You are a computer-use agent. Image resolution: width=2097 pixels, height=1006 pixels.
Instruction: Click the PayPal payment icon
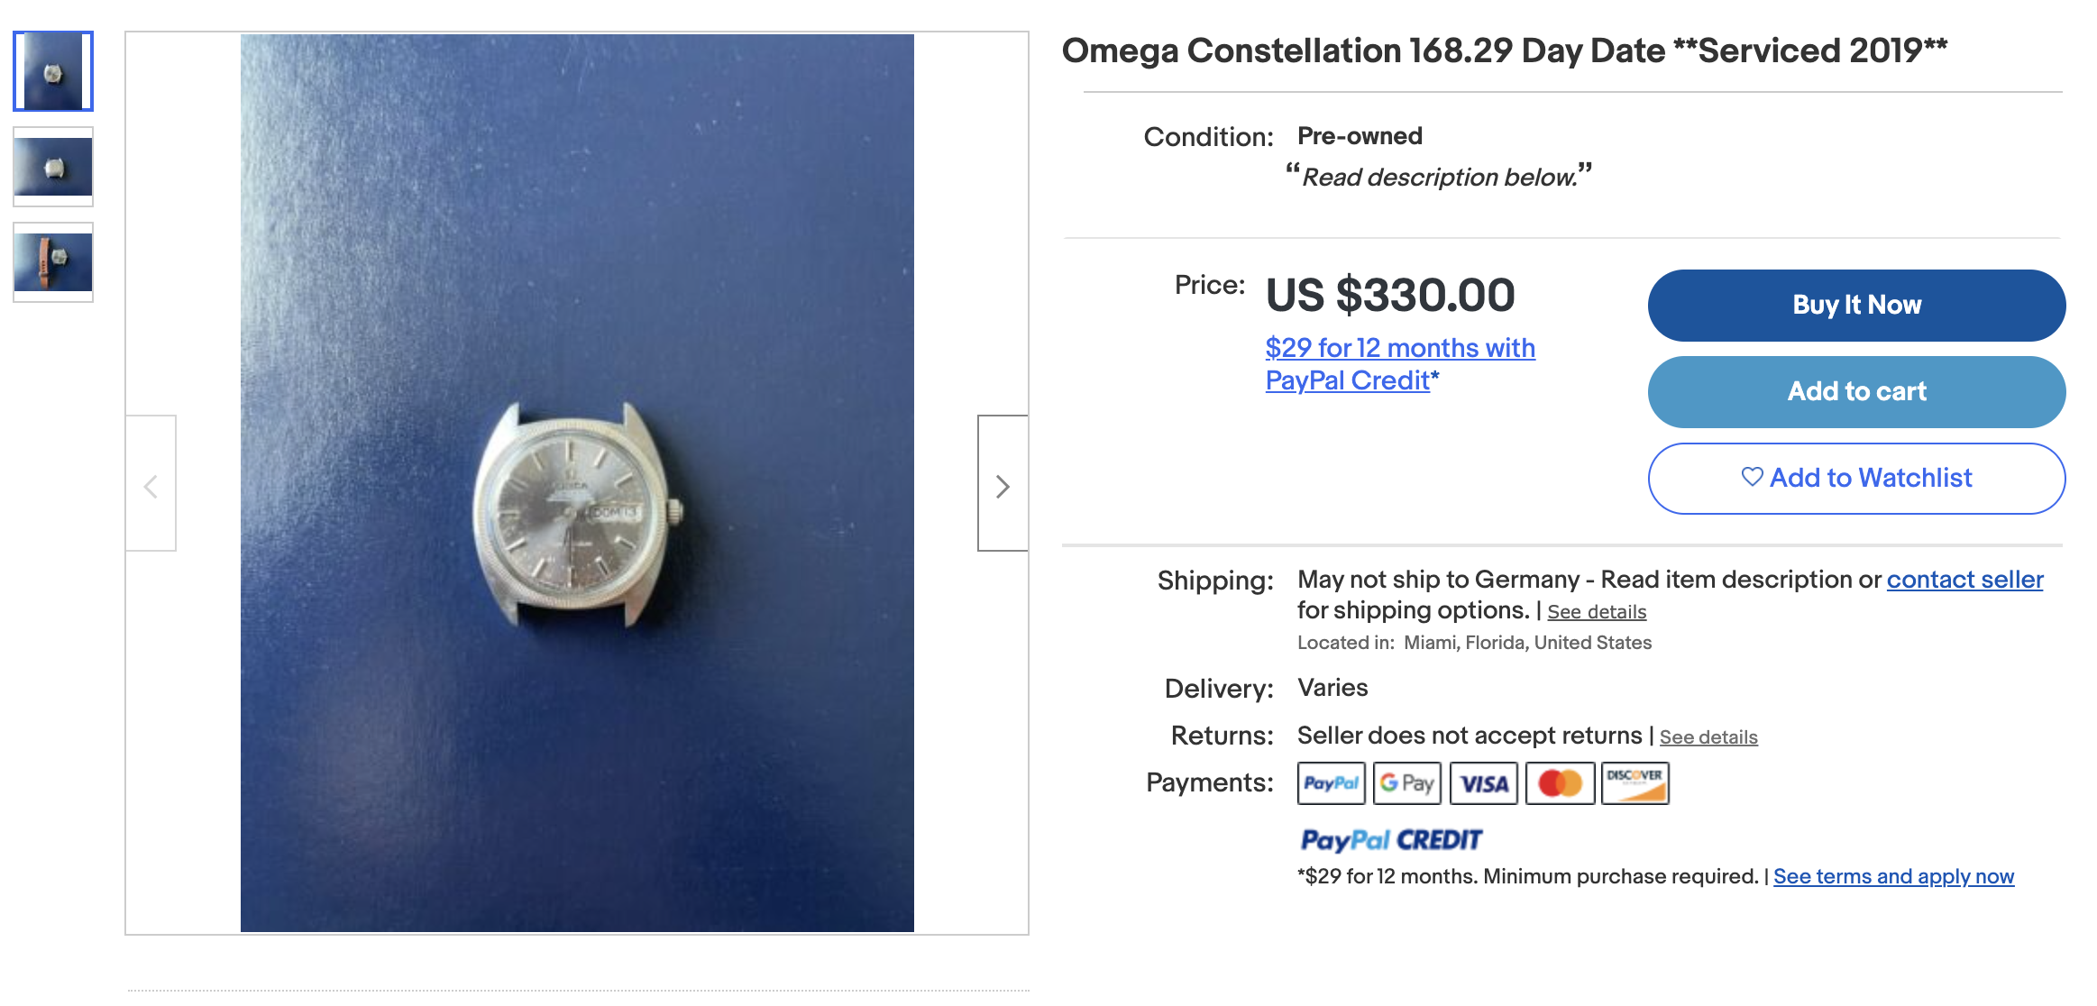point(1331,782)
